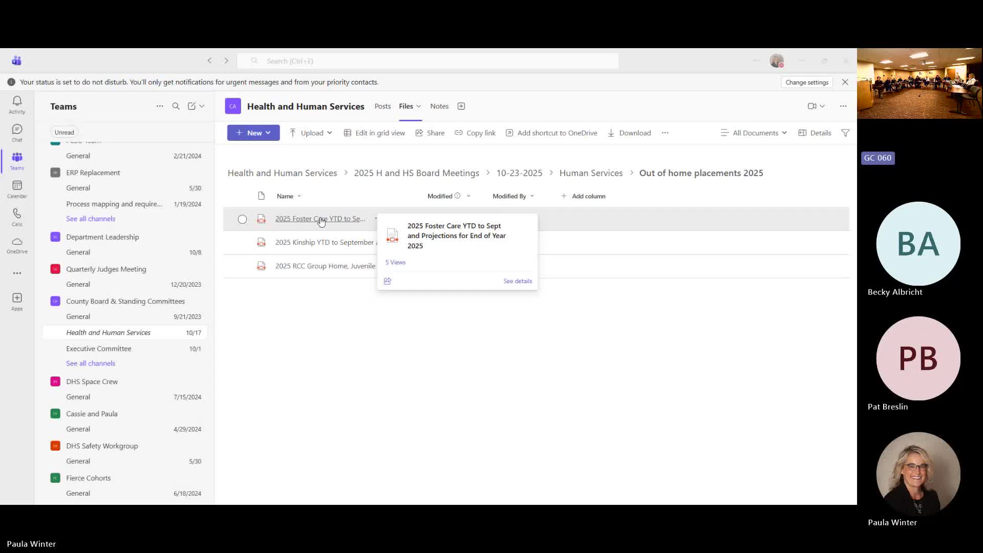Viewport: 983px width, 553px height.
Task: Open the Upload dropdown menu
Action: pyautogui.click(x=311, y=133)
